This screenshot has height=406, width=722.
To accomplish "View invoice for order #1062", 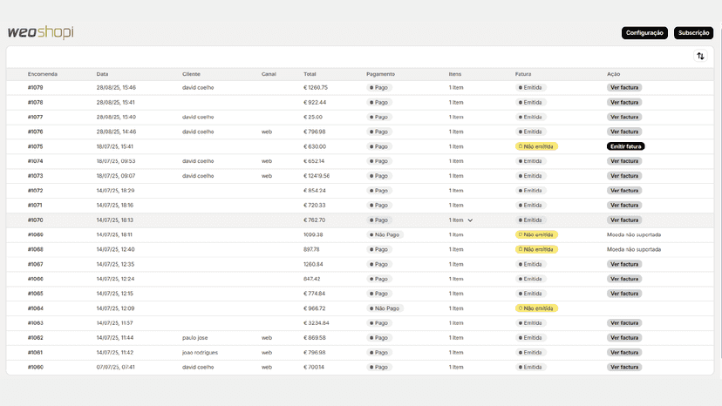I will coord(624,338).
